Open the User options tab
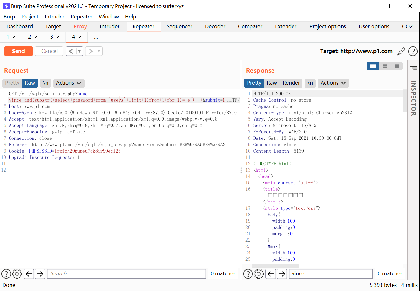The image size is (420, 291). pos(374,26)
